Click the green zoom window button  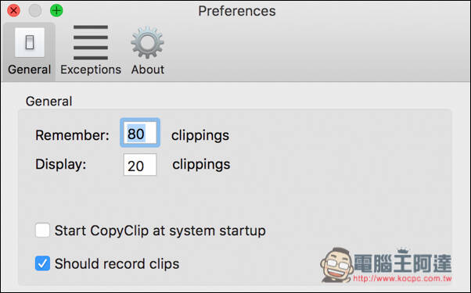click(56, 10)
